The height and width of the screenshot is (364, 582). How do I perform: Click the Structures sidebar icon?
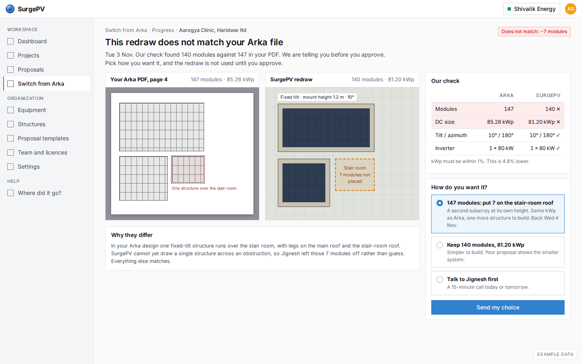coord(11,124)
